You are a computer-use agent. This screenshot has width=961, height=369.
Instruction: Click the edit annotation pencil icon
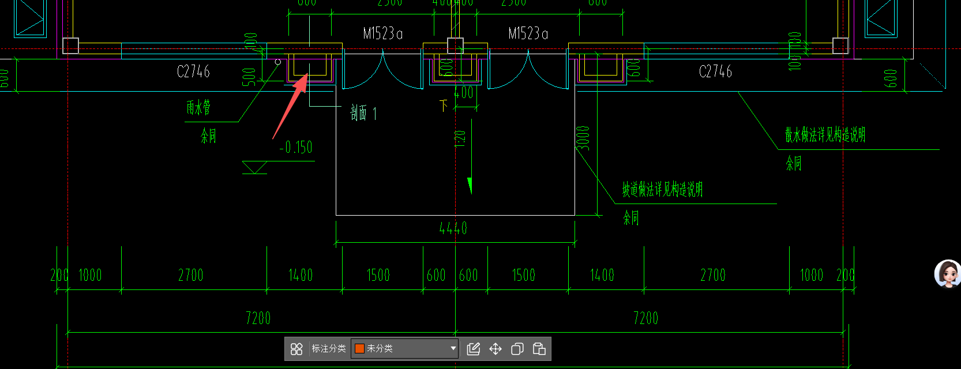(474, 349)
